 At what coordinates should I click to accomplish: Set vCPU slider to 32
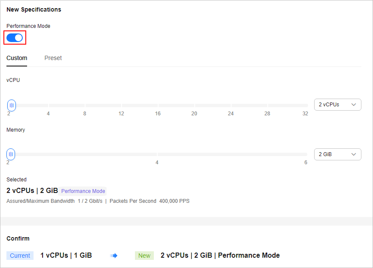[x=306, y=105]
